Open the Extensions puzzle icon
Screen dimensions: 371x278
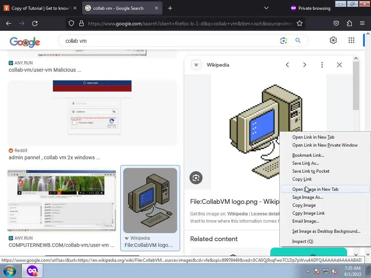point(349,24)
